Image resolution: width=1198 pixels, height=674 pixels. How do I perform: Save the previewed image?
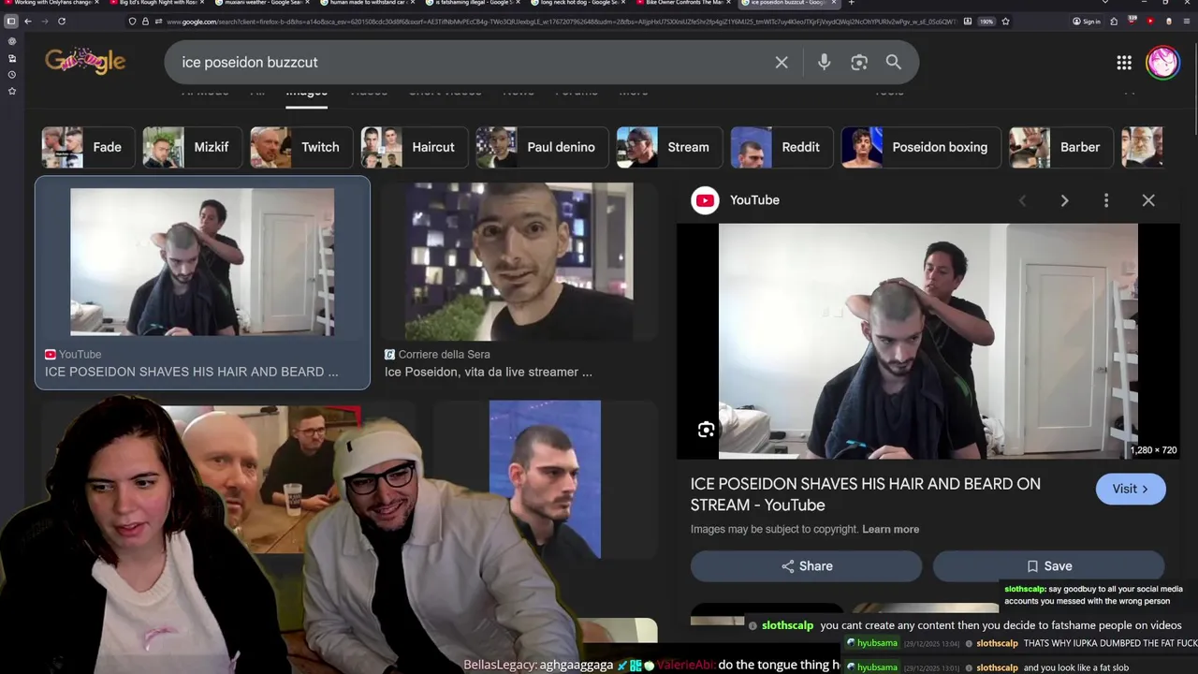[1048, 565]
